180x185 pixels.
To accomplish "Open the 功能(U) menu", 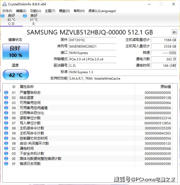I will (x=36, y=11).
